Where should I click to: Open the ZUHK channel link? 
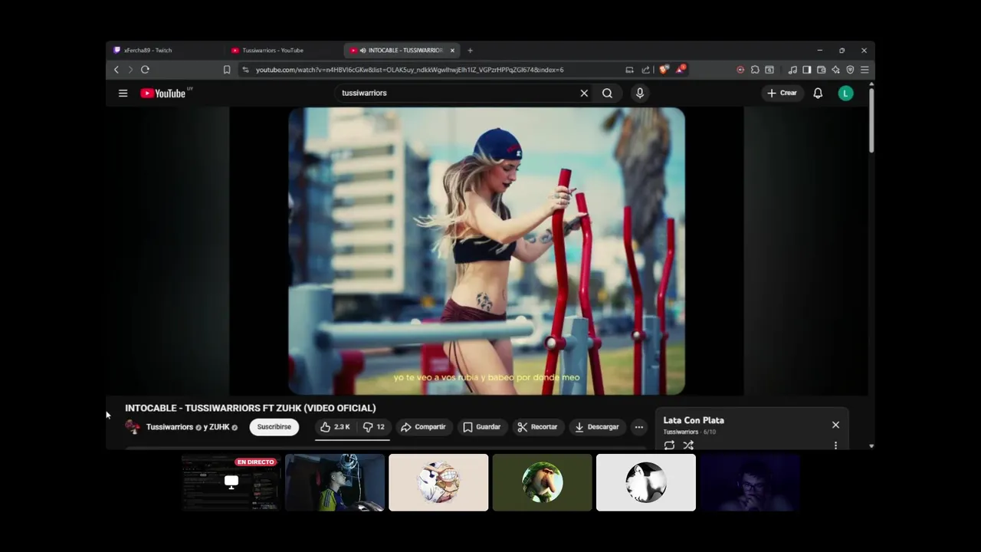219,427
